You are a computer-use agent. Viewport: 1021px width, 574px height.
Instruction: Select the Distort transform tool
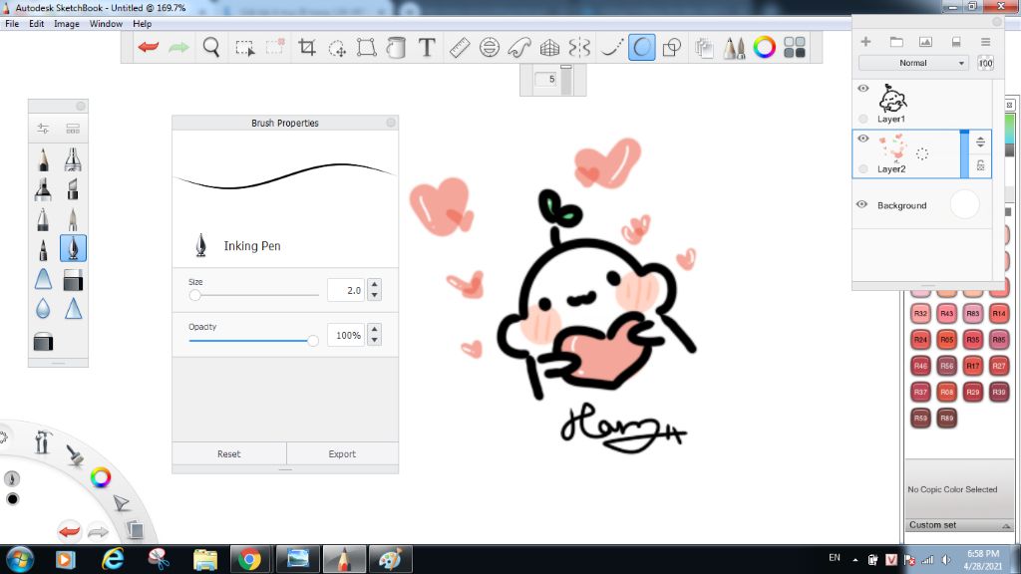tap(367, 47)
